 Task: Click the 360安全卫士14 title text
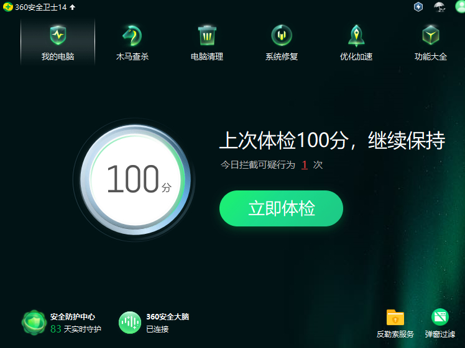41,7
